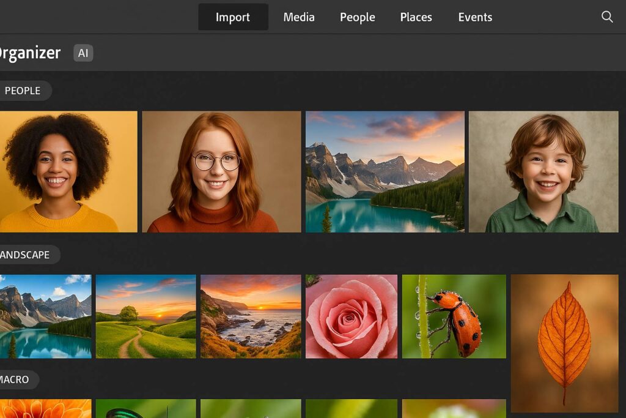Go to the People tab
Image resolution: width=626 pixels, height=418 pixels.
click(358, 17)
